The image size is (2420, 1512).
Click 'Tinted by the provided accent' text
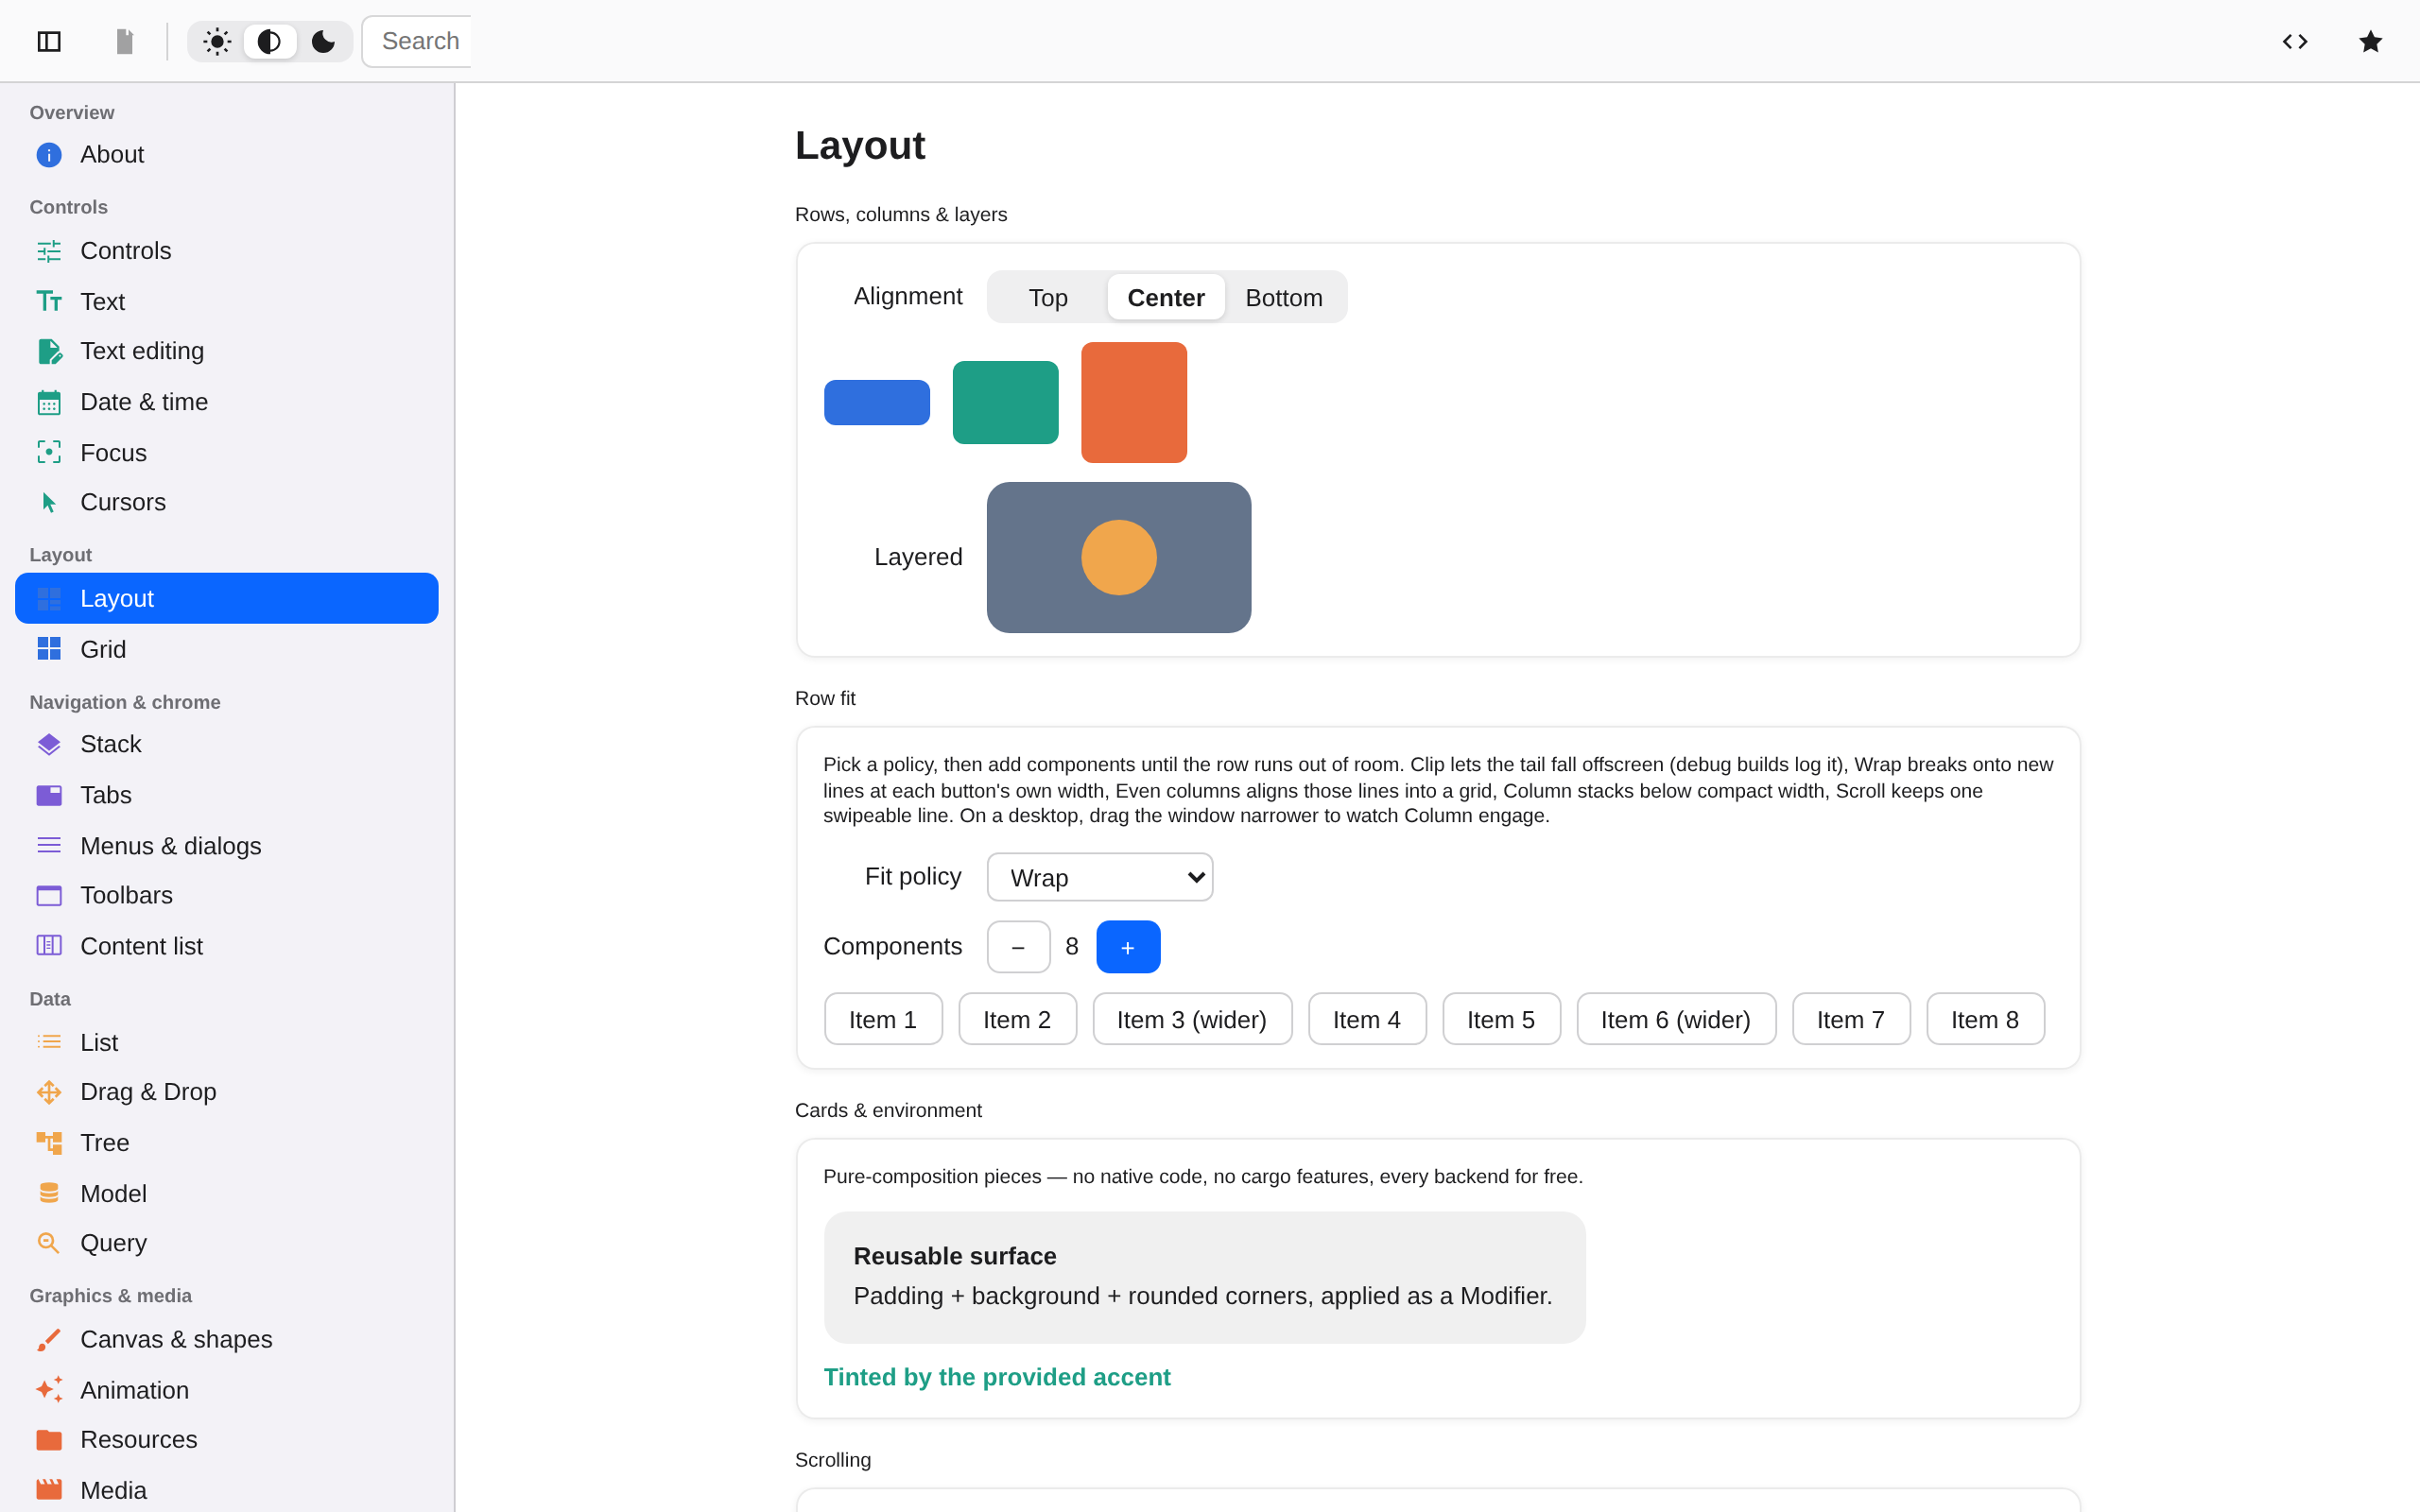[x=997, y=1377]
